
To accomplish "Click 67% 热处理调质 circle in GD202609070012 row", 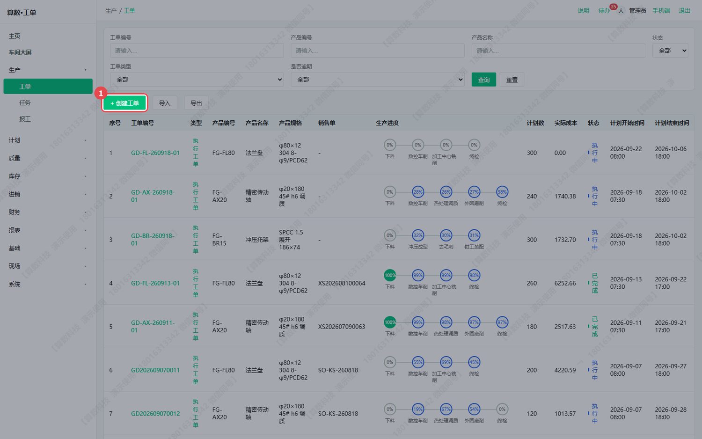I will (x=446, y=410).
